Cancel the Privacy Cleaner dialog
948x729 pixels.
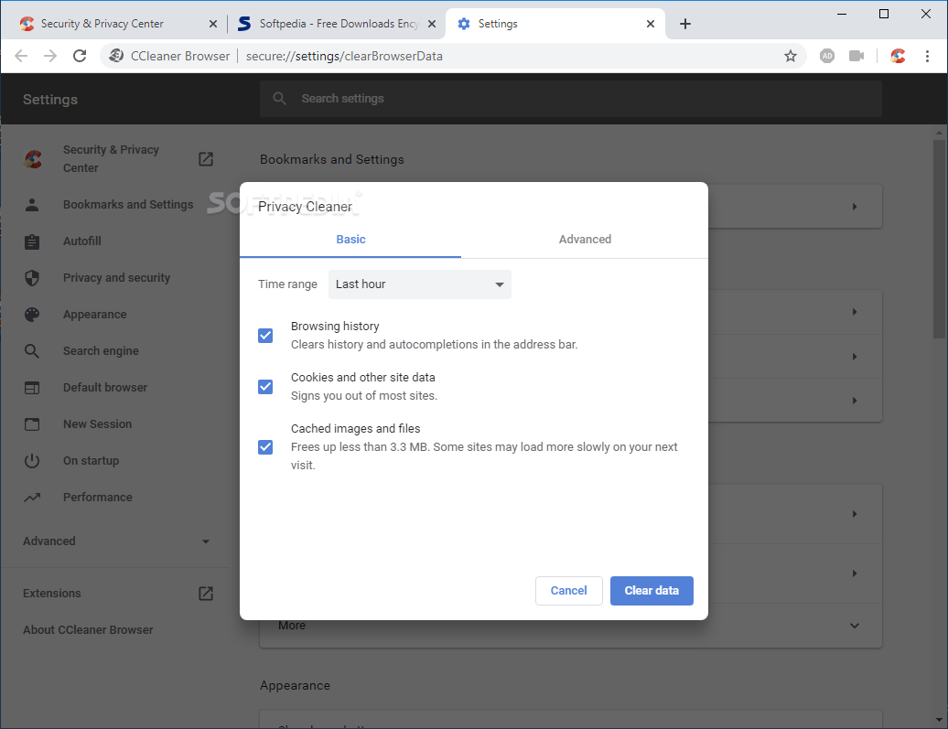[568, 591]
